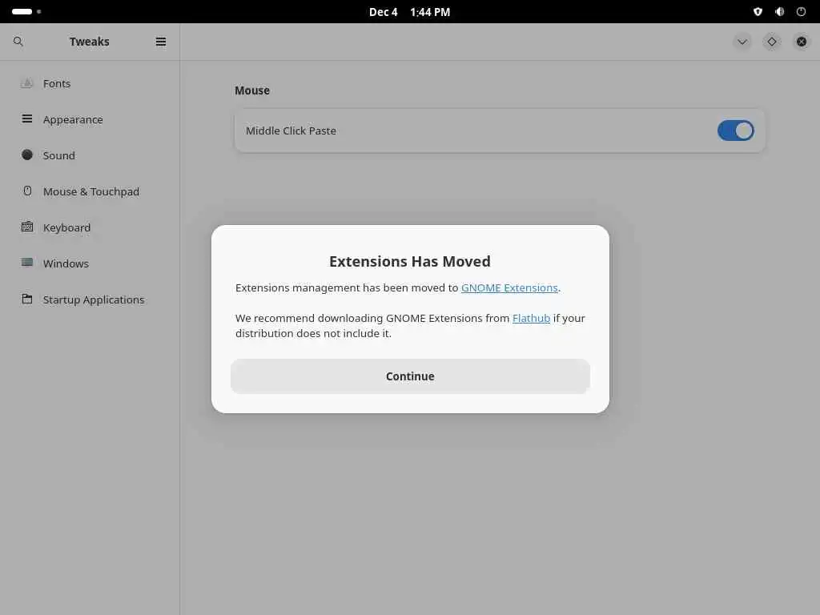
Task: Select Mouse & Touchpad in sidebar
Action: [x=90, y=191]
